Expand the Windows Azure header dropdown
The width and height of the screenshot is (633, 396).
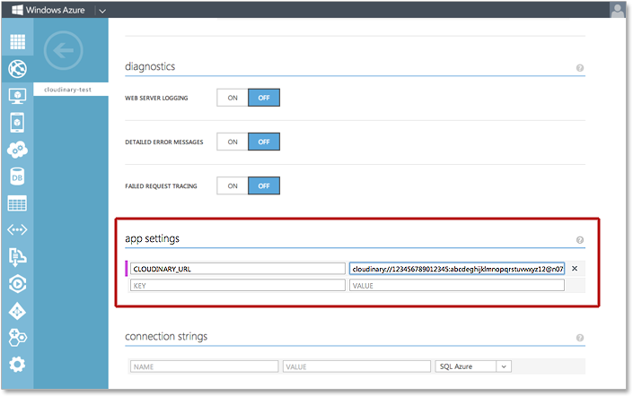point(102,11)
